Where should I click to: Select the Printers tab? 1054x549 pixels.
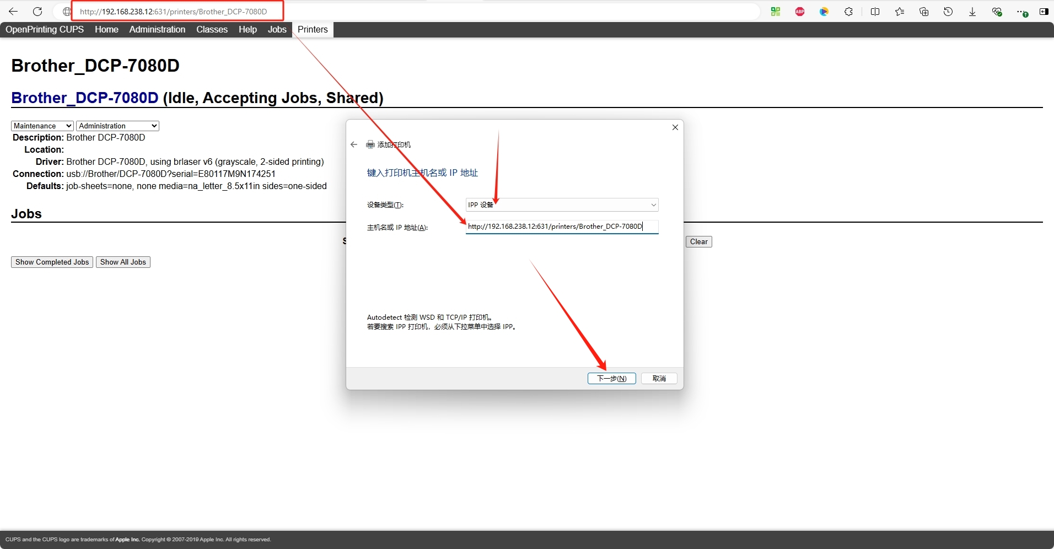click(313, 29)
